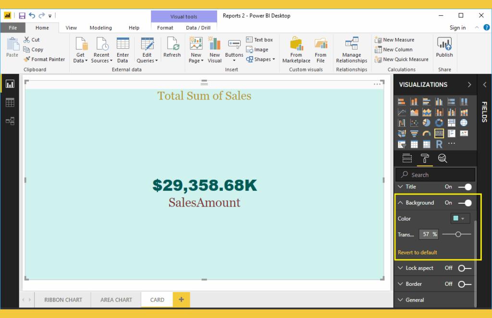The image size is (492, 318).
Task: Open the File menu
Action: (x=13, y=27)
